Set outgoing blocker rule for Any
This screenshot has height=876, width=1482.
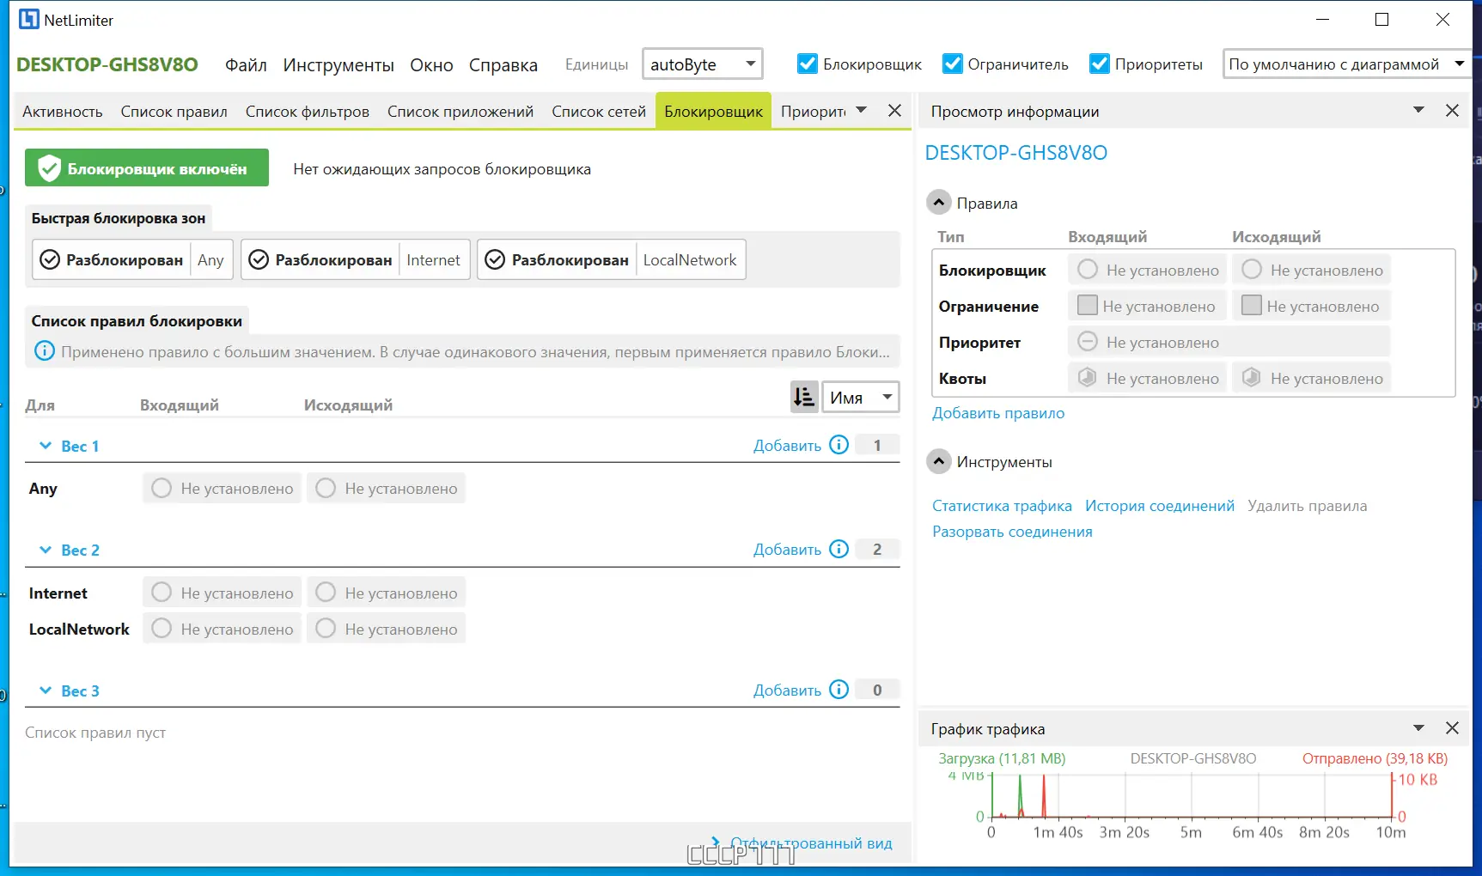pyautogui.click(x=387, y=488)
